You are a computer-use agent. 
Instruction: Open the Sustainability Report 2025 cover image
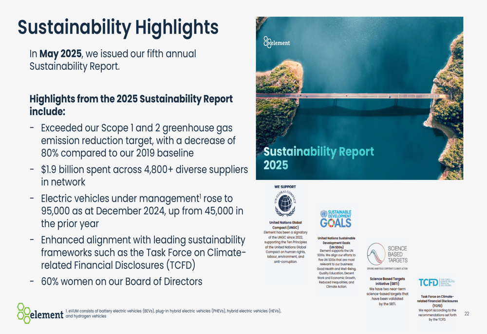[359, 98]
